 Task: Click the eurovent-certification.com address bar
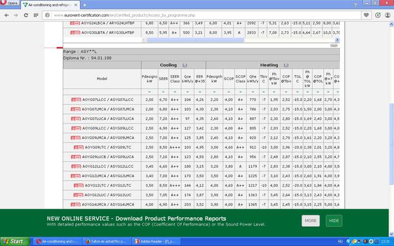(201, 15)
